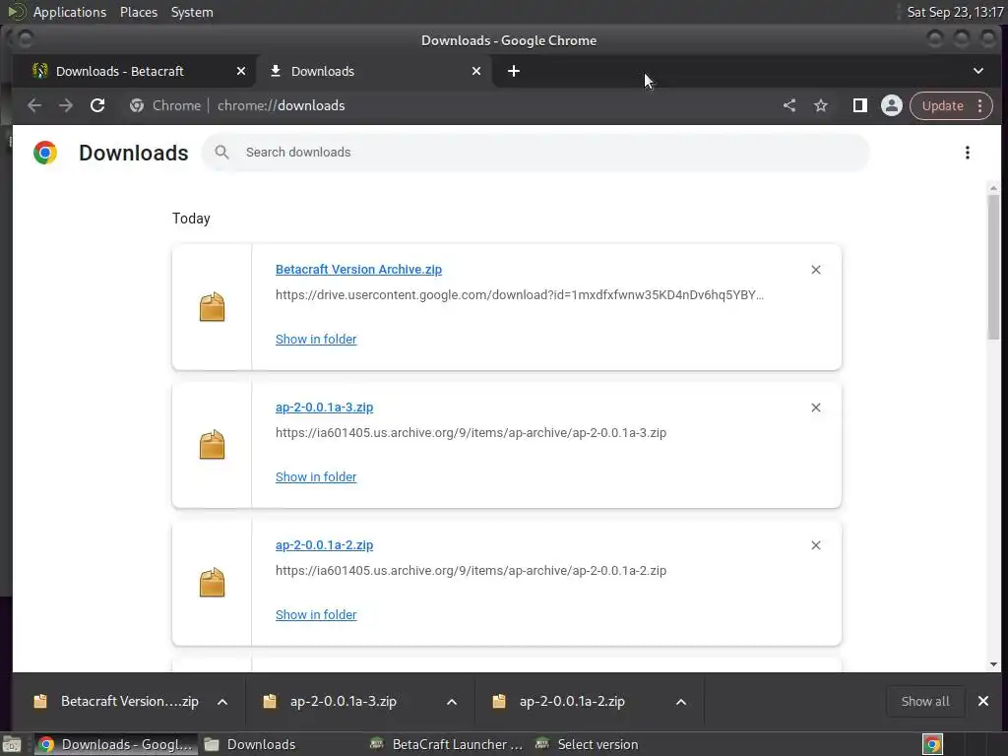Open the Downloads page three-dot menu
The width and height of the screenshot is (1008, 756).
(x=967, y=153)
